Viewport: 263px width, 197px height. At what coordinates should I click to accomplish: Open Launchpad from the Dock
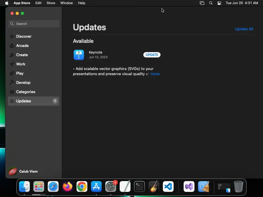pyautogui.click(x=39, y=186)
